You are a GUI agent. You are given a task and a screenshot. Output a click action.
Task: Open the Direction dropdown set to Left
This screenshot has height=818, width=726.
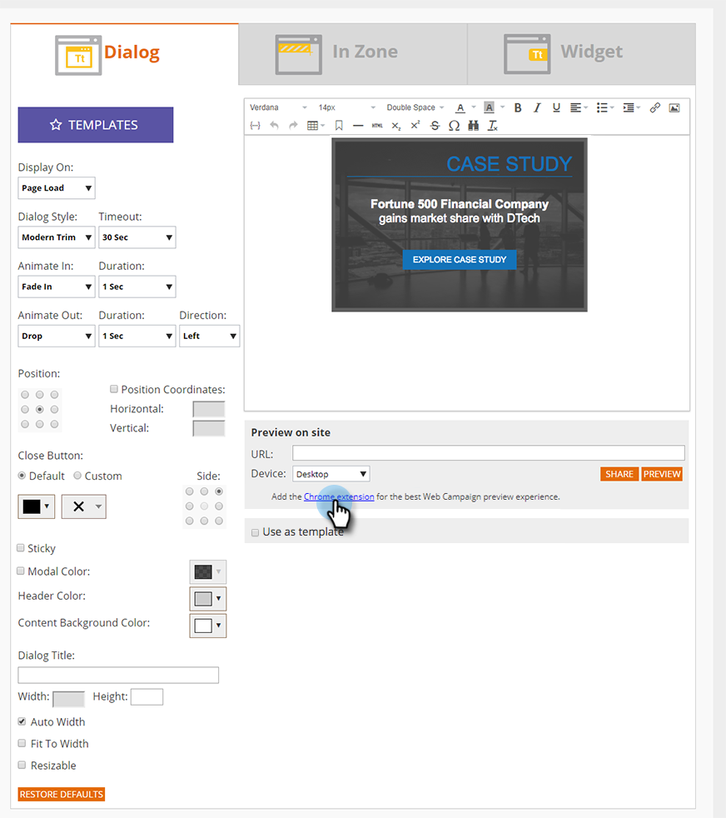209,336
